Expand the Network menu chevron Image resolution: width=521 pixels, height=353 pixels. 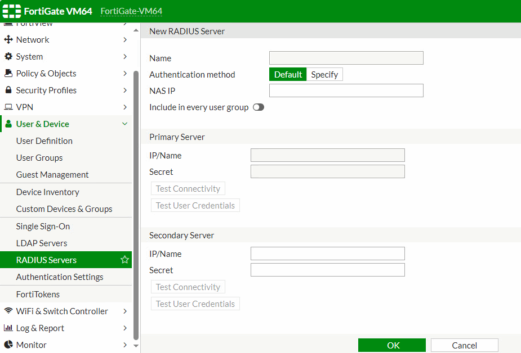125,39
